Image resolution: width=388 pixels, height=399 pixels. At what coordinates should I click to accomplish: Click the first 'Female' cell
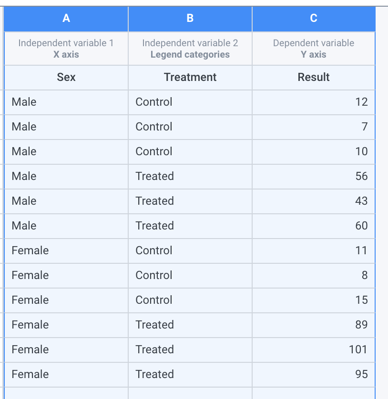pyautogui.click(x=65, y=250)
